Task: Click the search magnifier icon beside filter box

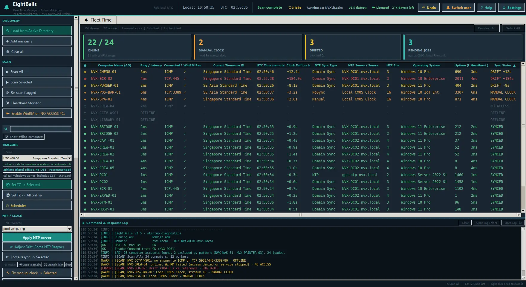Action: pyautogui.click(x=6, y=129)
